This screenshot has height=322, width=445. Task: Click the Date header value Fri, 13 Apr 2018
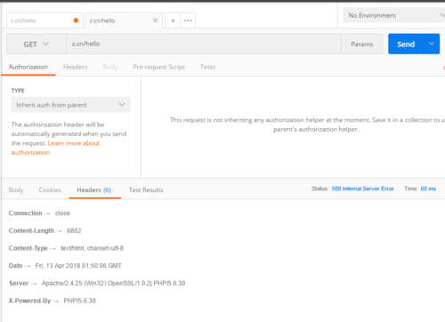78,266
